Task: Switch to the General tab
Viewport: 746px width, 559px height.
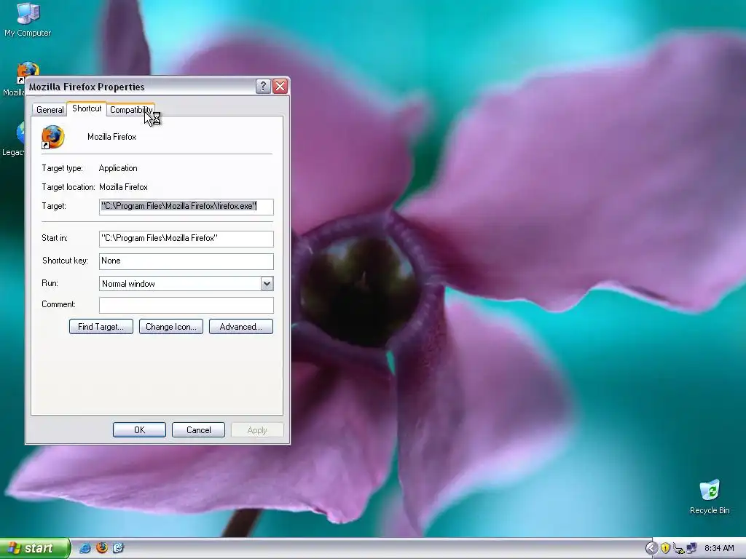Action: [50, 110]
